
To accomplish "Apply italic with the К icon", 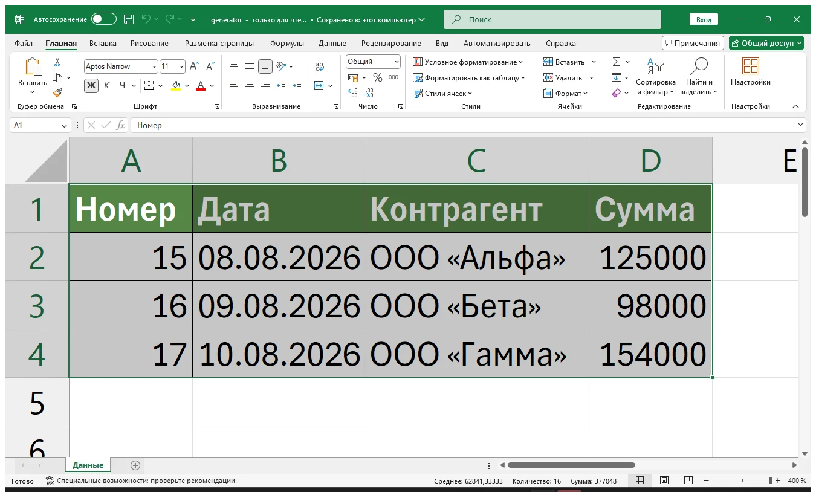I will 107,86.
